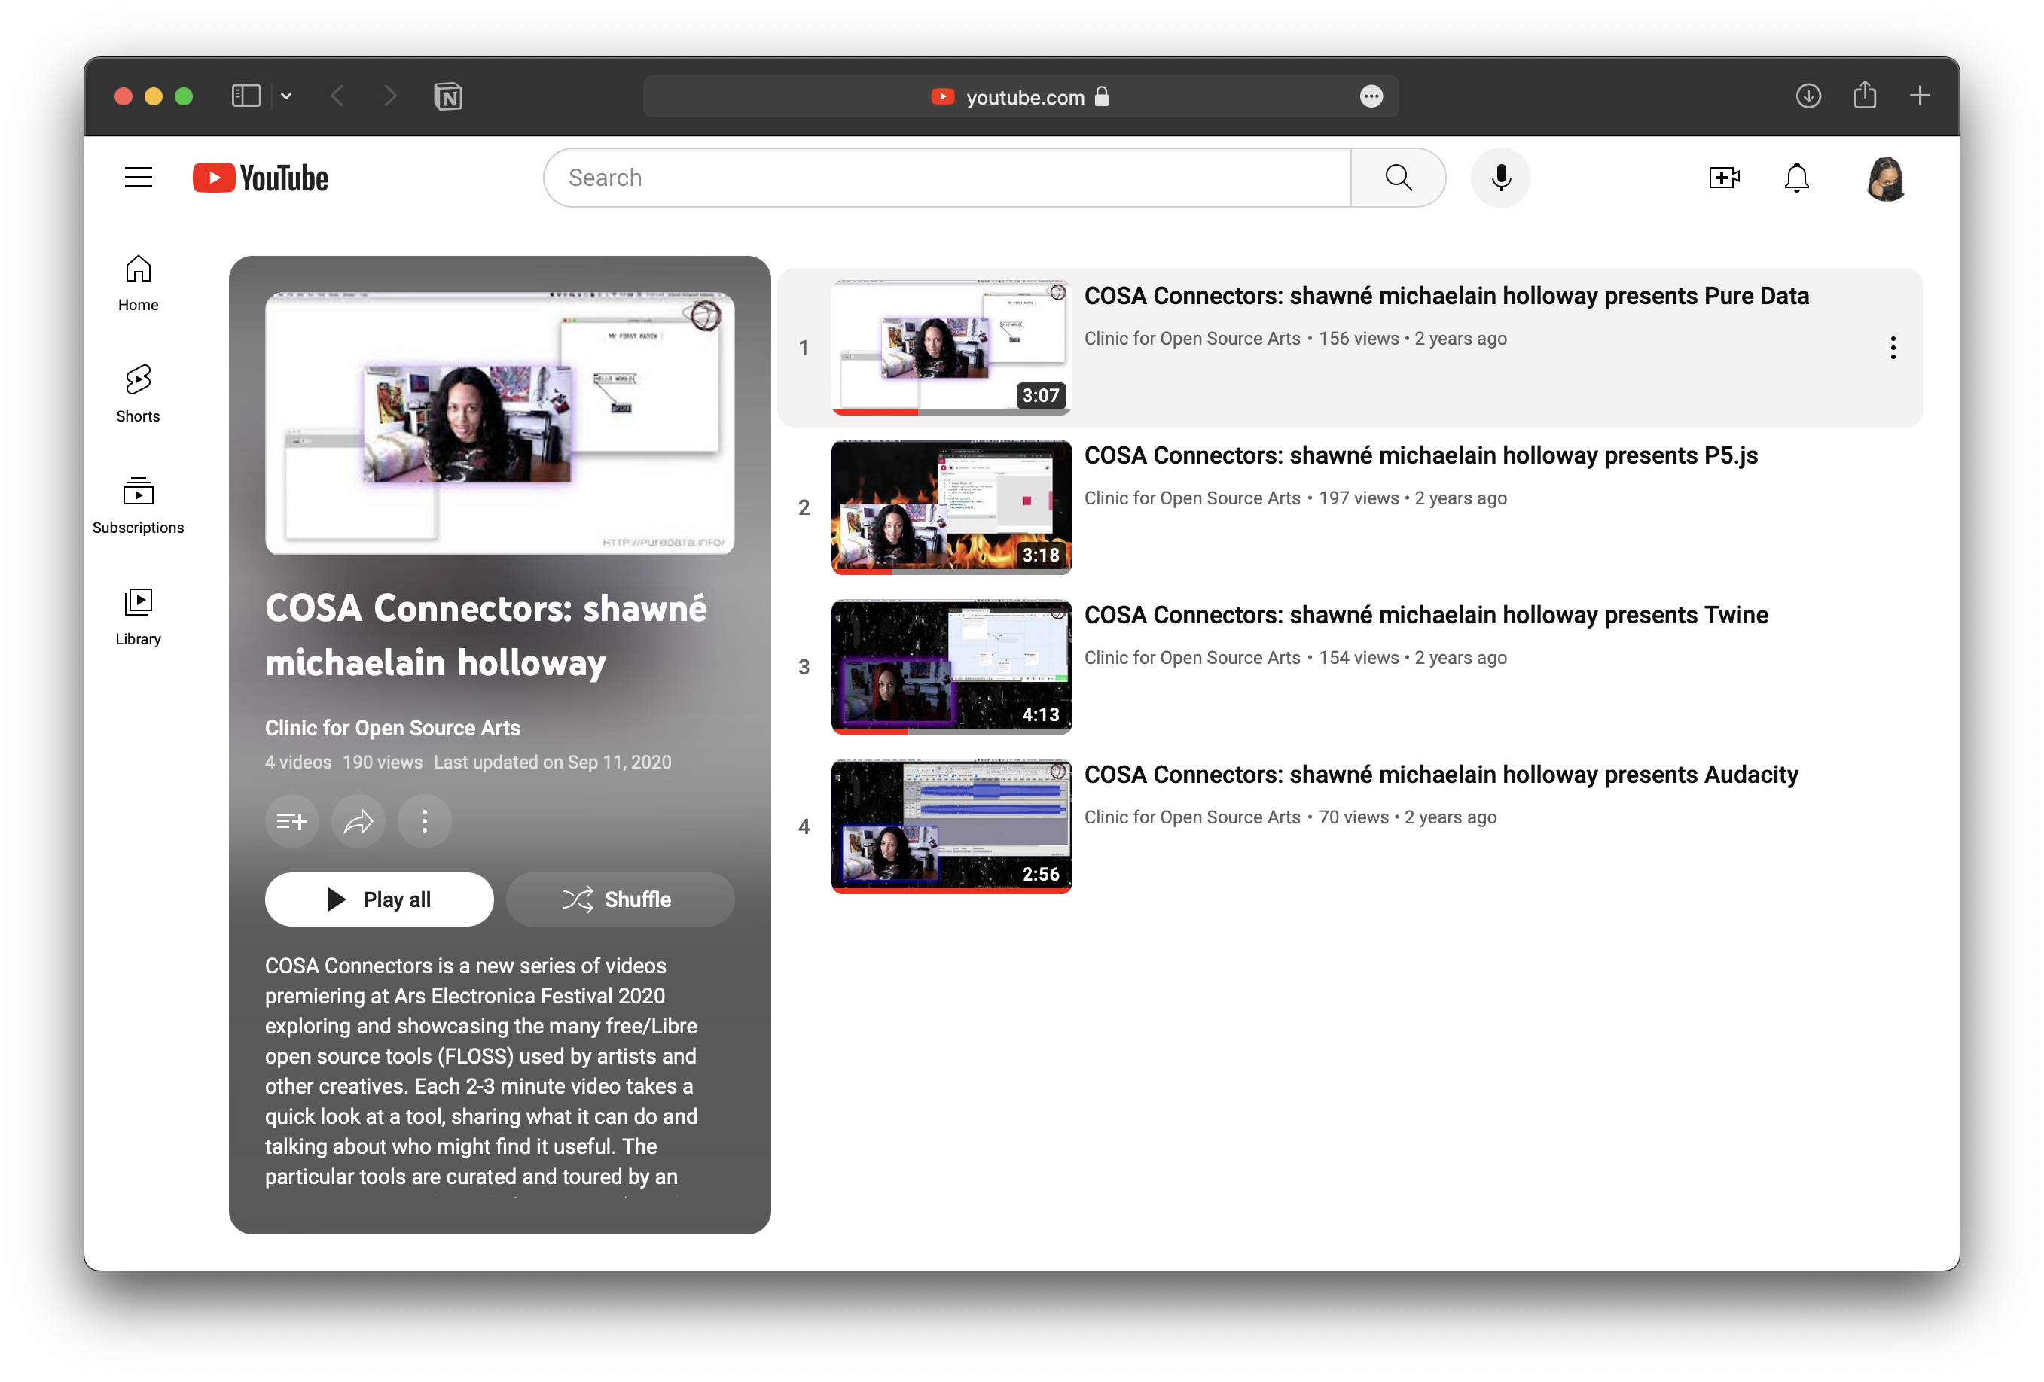Open the playlist's more actions three-dot menu
The width and height of the screenshot is (2044, 1382).
425,821
